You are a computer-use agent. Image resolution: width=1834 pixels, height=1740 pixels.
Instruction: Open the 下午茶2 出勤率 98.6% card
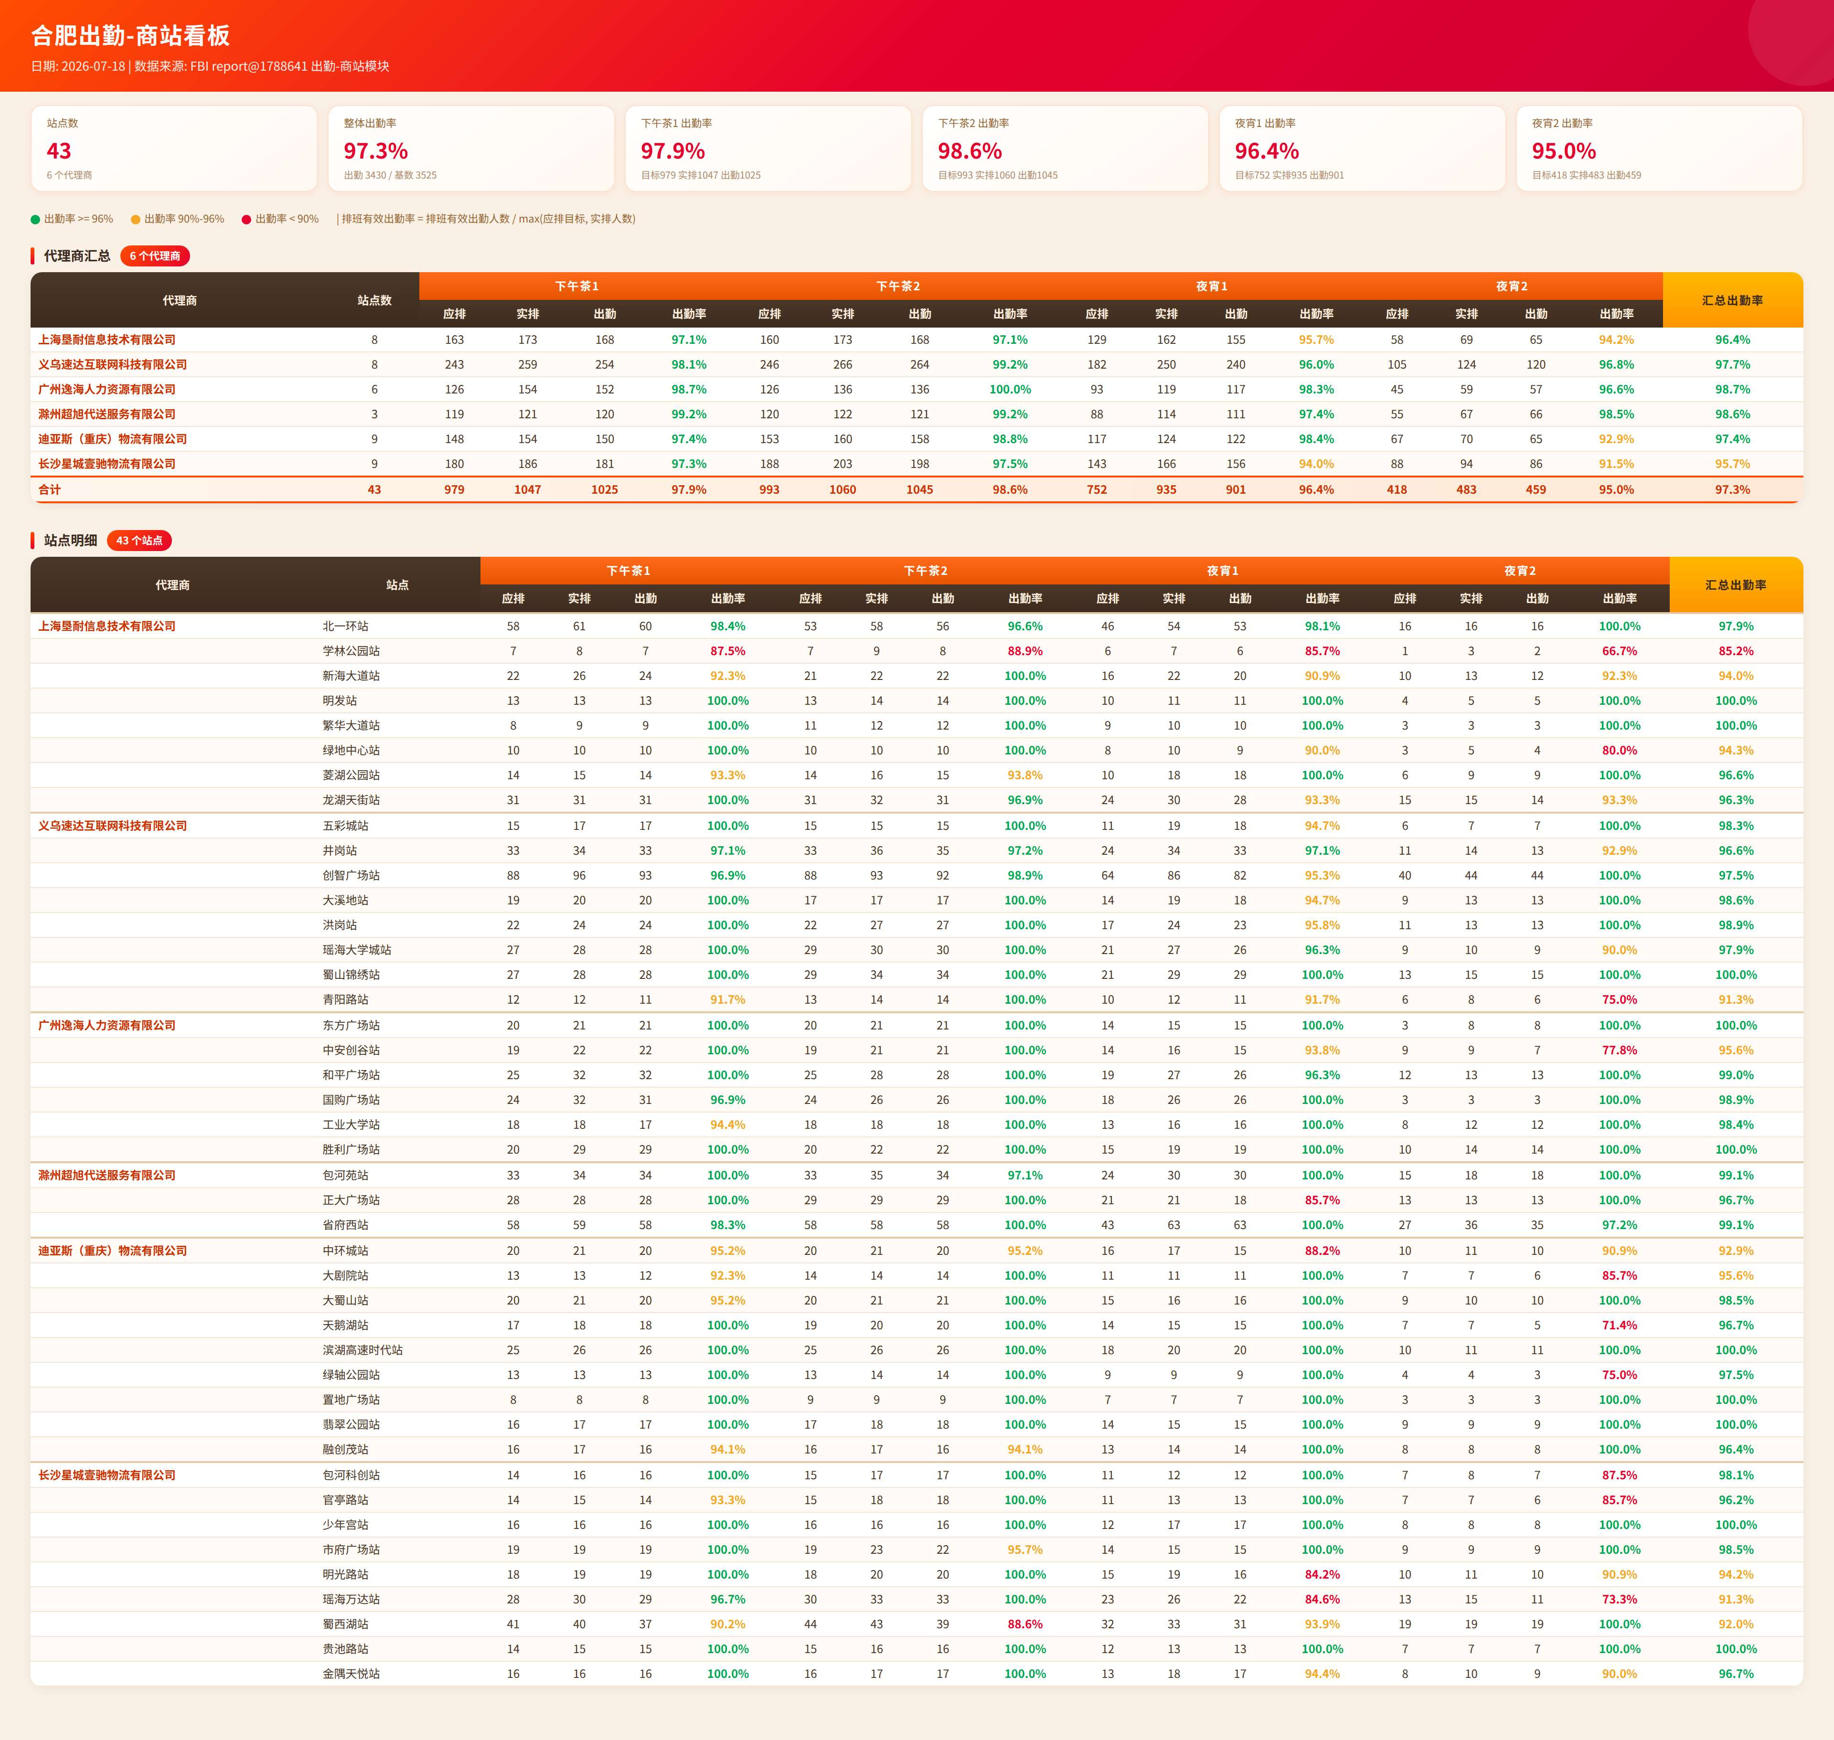(x=1065, y=149)
